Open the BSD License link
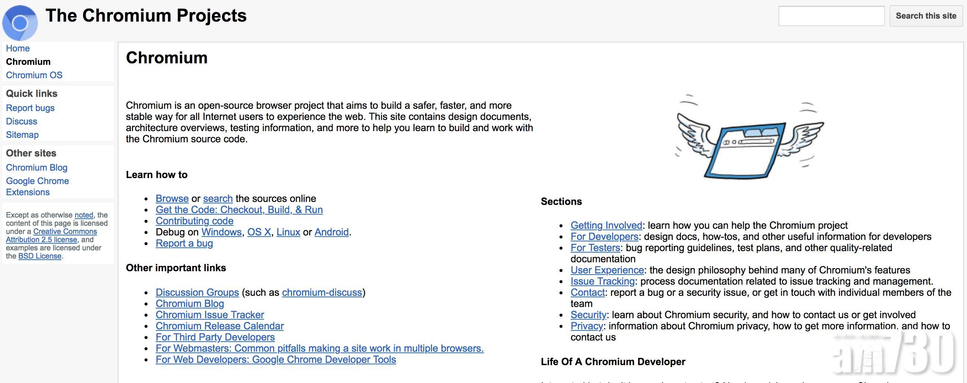 pyautogui.click(x=40, y=256)
